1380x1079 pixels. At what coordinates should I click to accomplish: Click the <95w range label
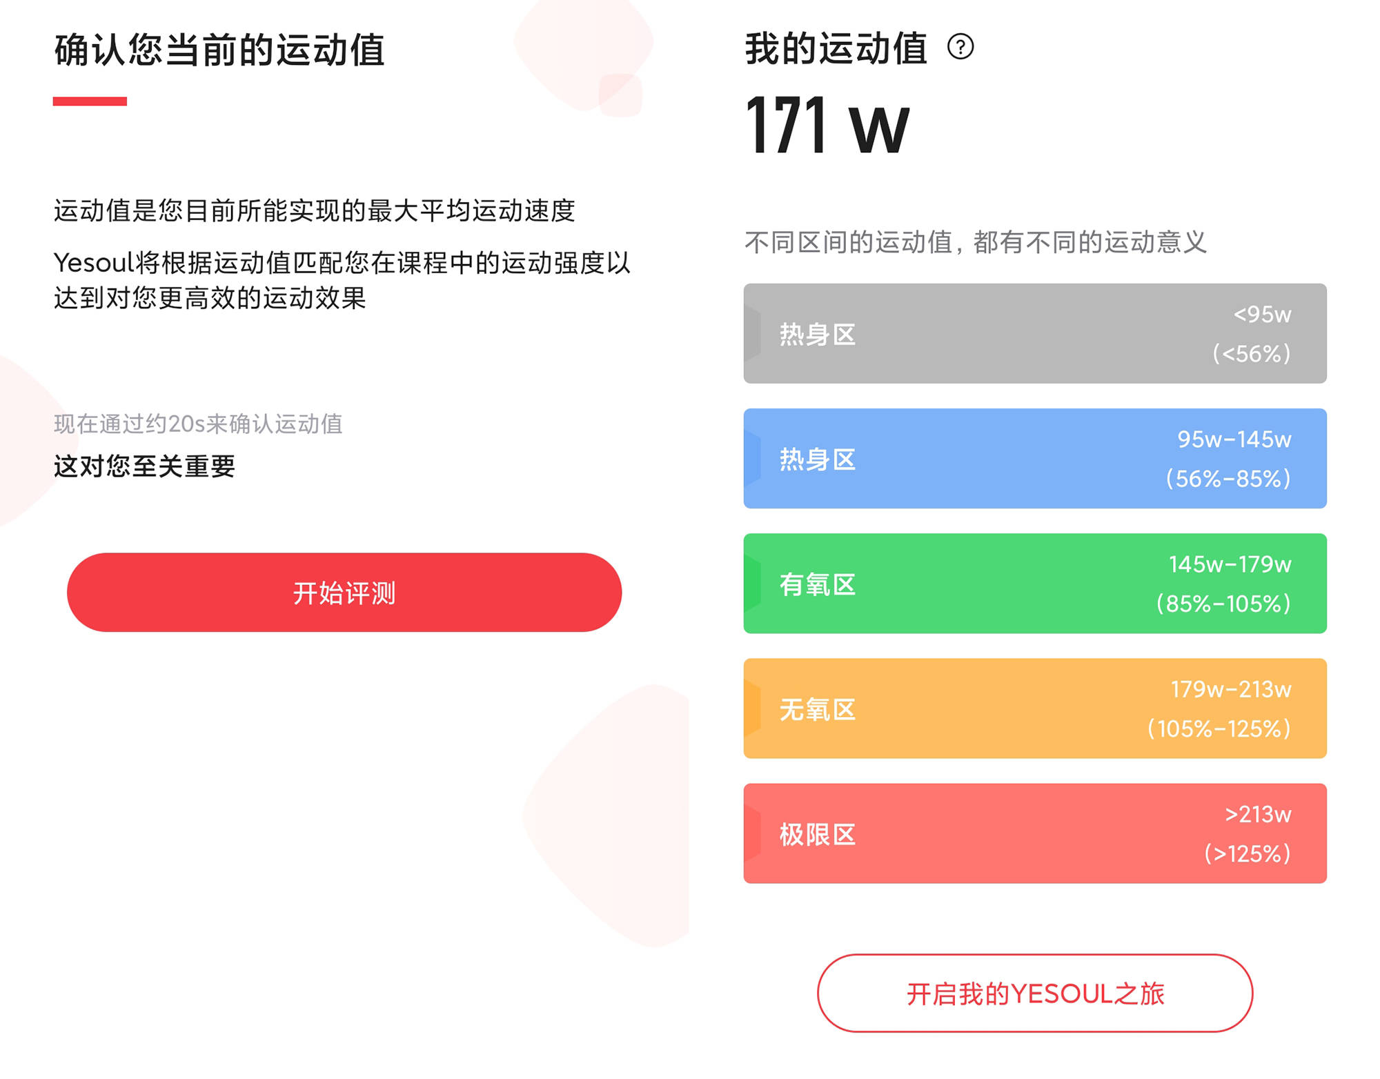click(1262, 314)
